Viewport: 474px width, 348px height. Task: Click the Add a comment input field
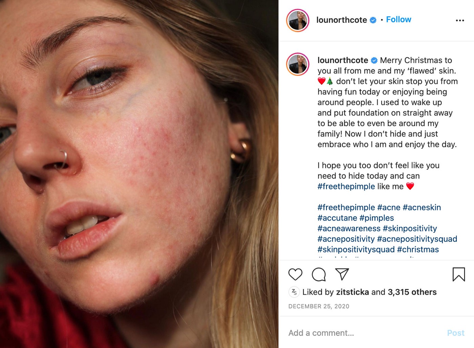(x=321, y=333)
